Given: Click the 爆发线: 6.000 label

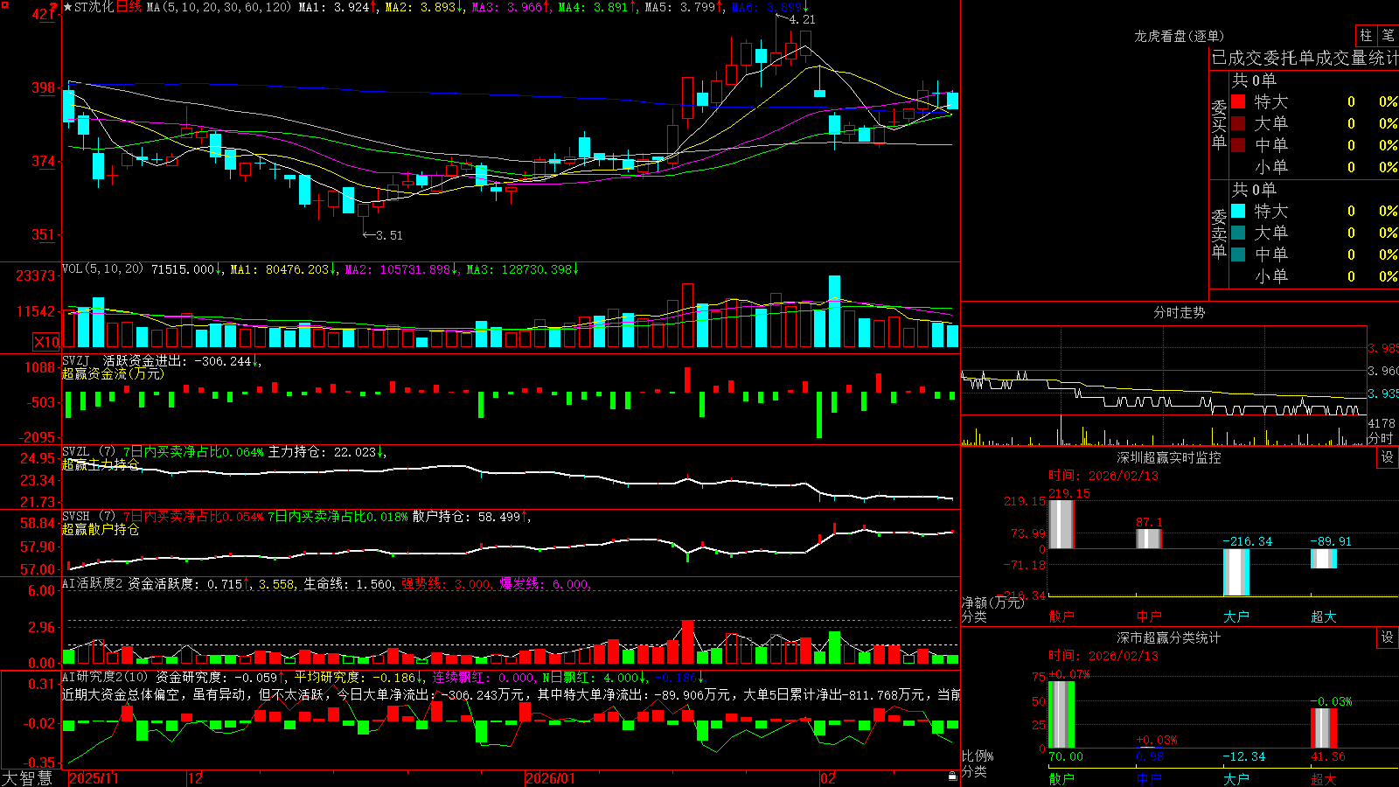Looking at the screenshot, I should pyautogui.click(x=544, y=583).
